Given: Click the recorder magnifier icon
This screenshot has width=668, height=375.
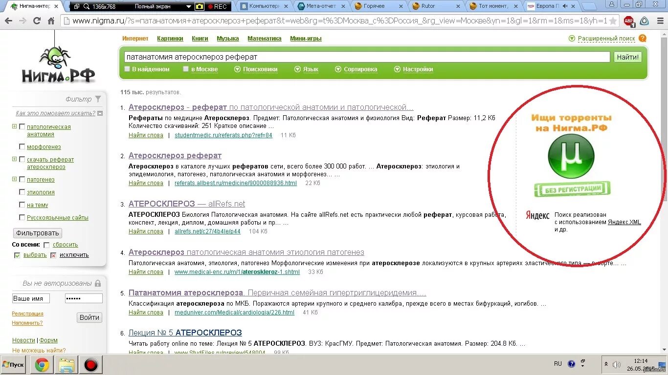Looking at the screenshot, I should (x=87, y=6).
